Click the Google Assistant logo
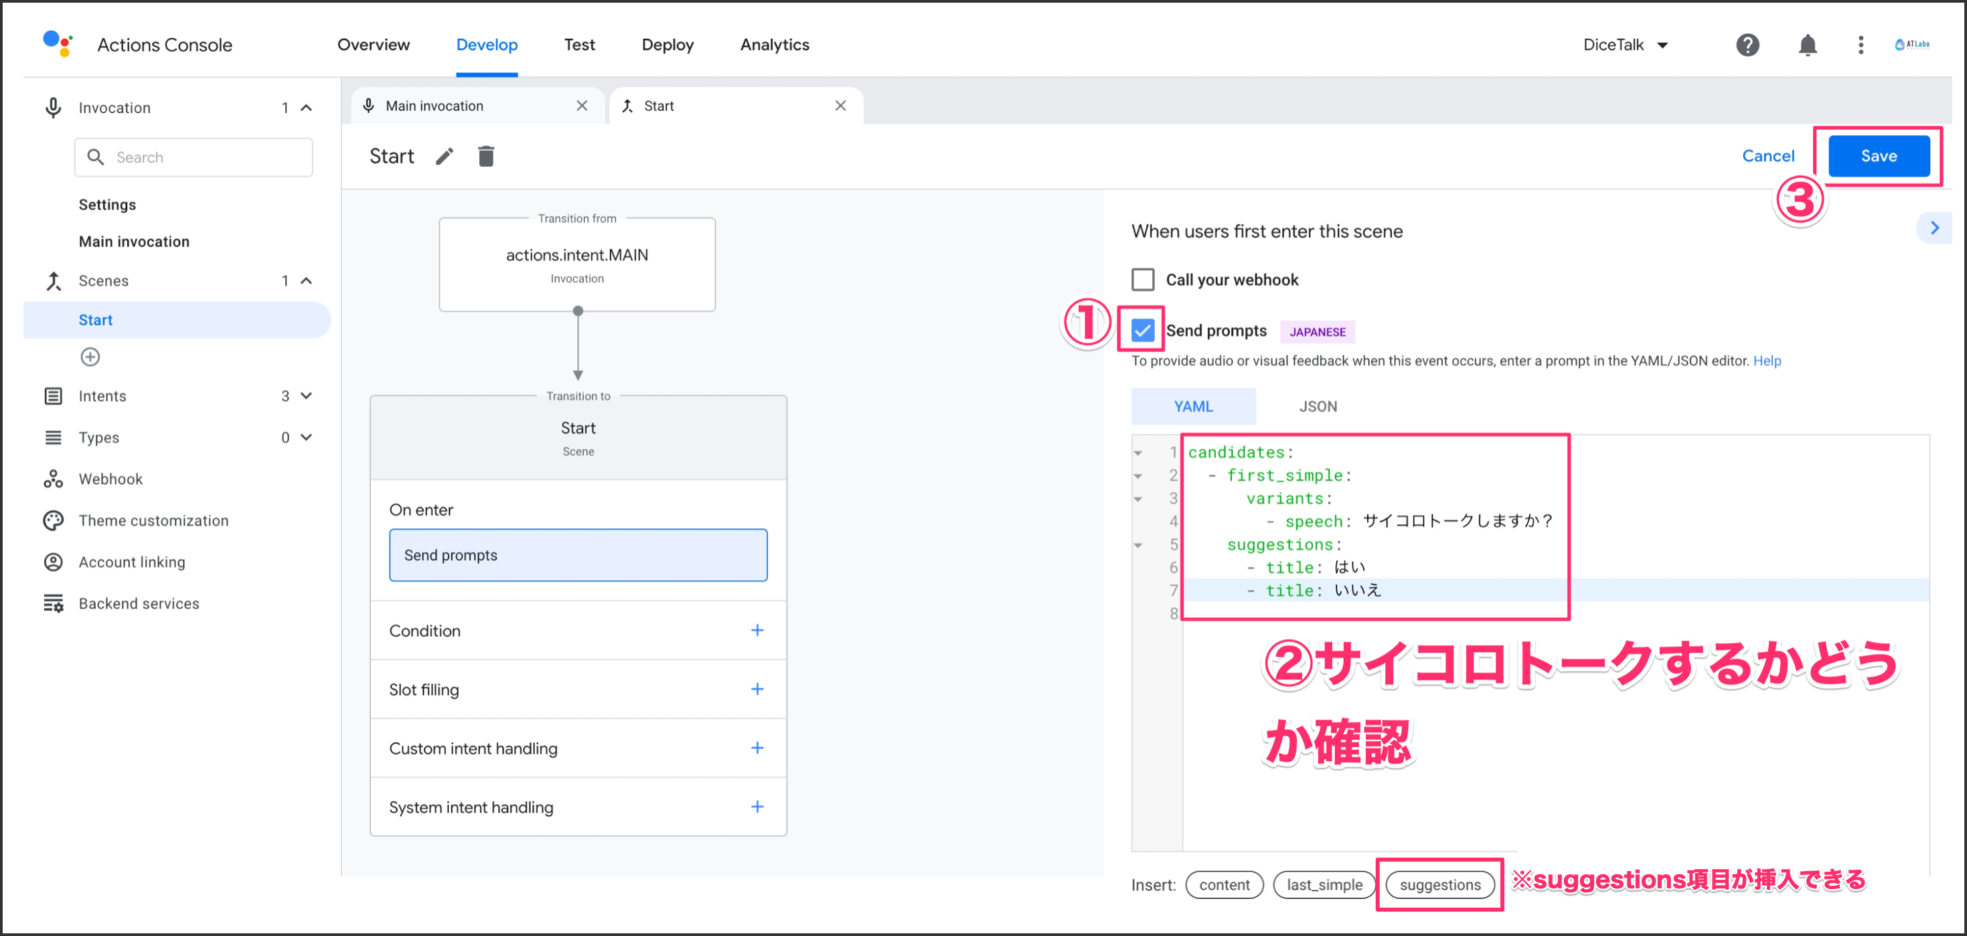The width and height of the screenshot is (1967, 936). point(58,44)
